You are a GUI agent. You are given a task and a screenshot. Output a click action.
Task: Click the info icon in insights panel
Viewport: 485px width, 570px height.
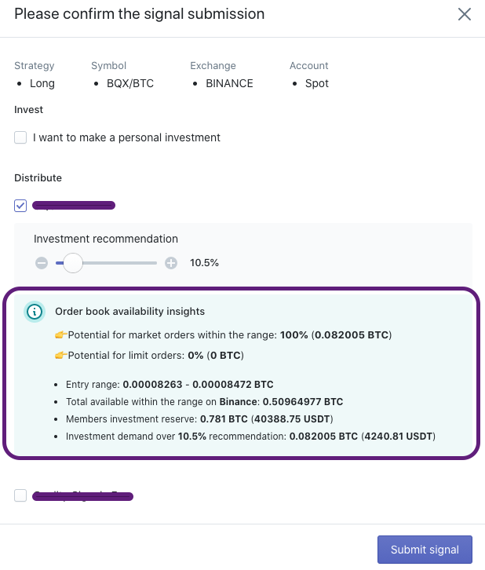35,312
